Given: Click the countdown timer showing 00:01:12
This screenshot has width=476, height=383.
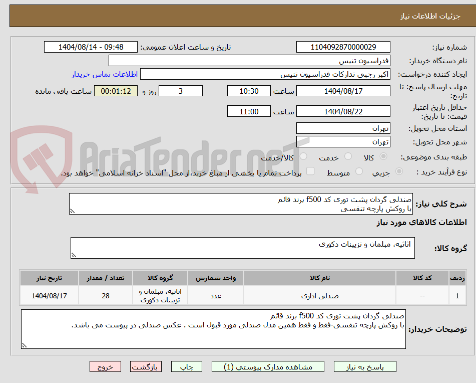Looking at the screenshot, I should [116, 91].
